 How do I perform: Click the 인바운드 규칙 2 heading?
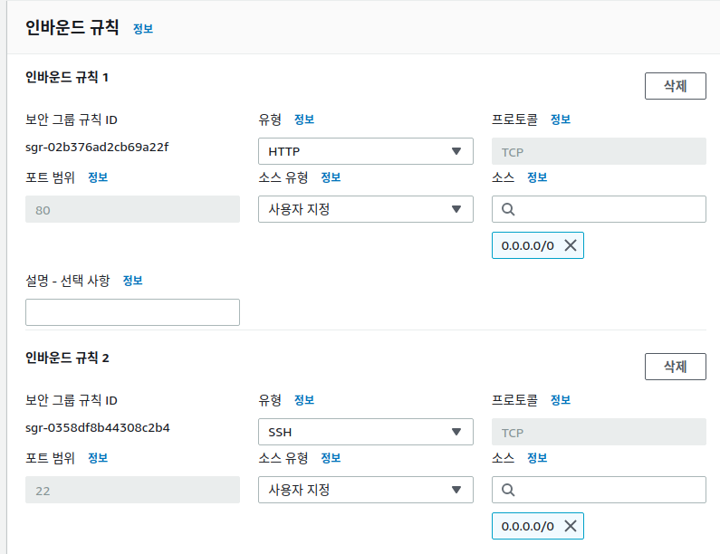67,358
